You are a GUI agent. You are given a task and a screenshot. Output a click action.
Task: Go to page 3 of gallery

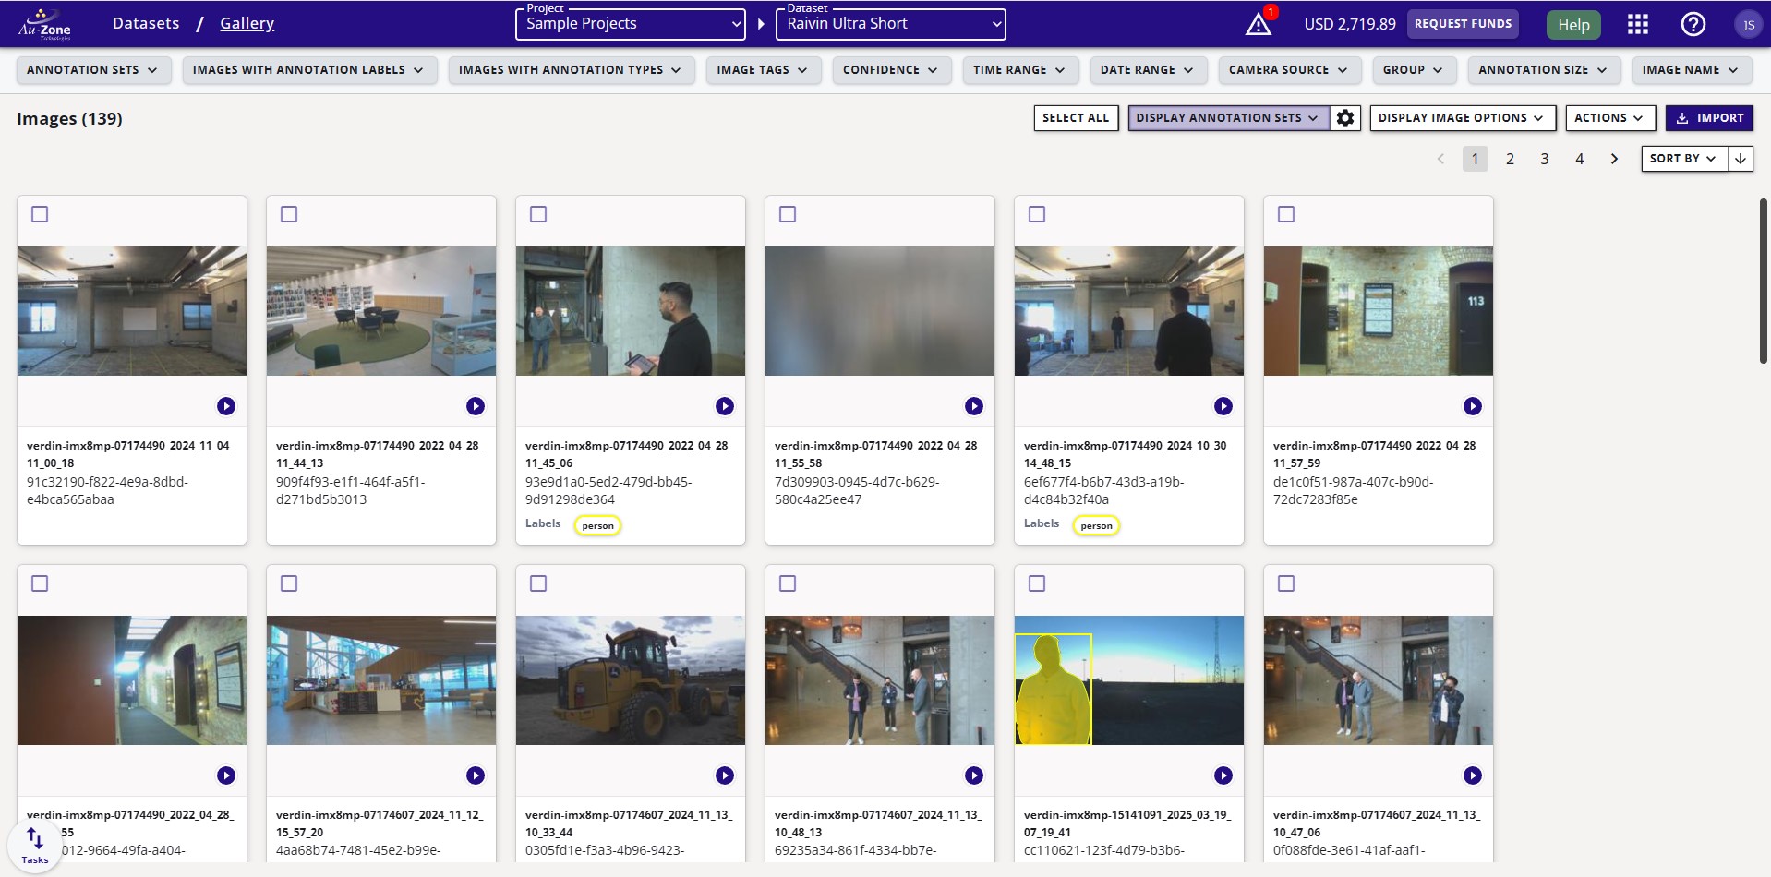(x=1544, y=159)
